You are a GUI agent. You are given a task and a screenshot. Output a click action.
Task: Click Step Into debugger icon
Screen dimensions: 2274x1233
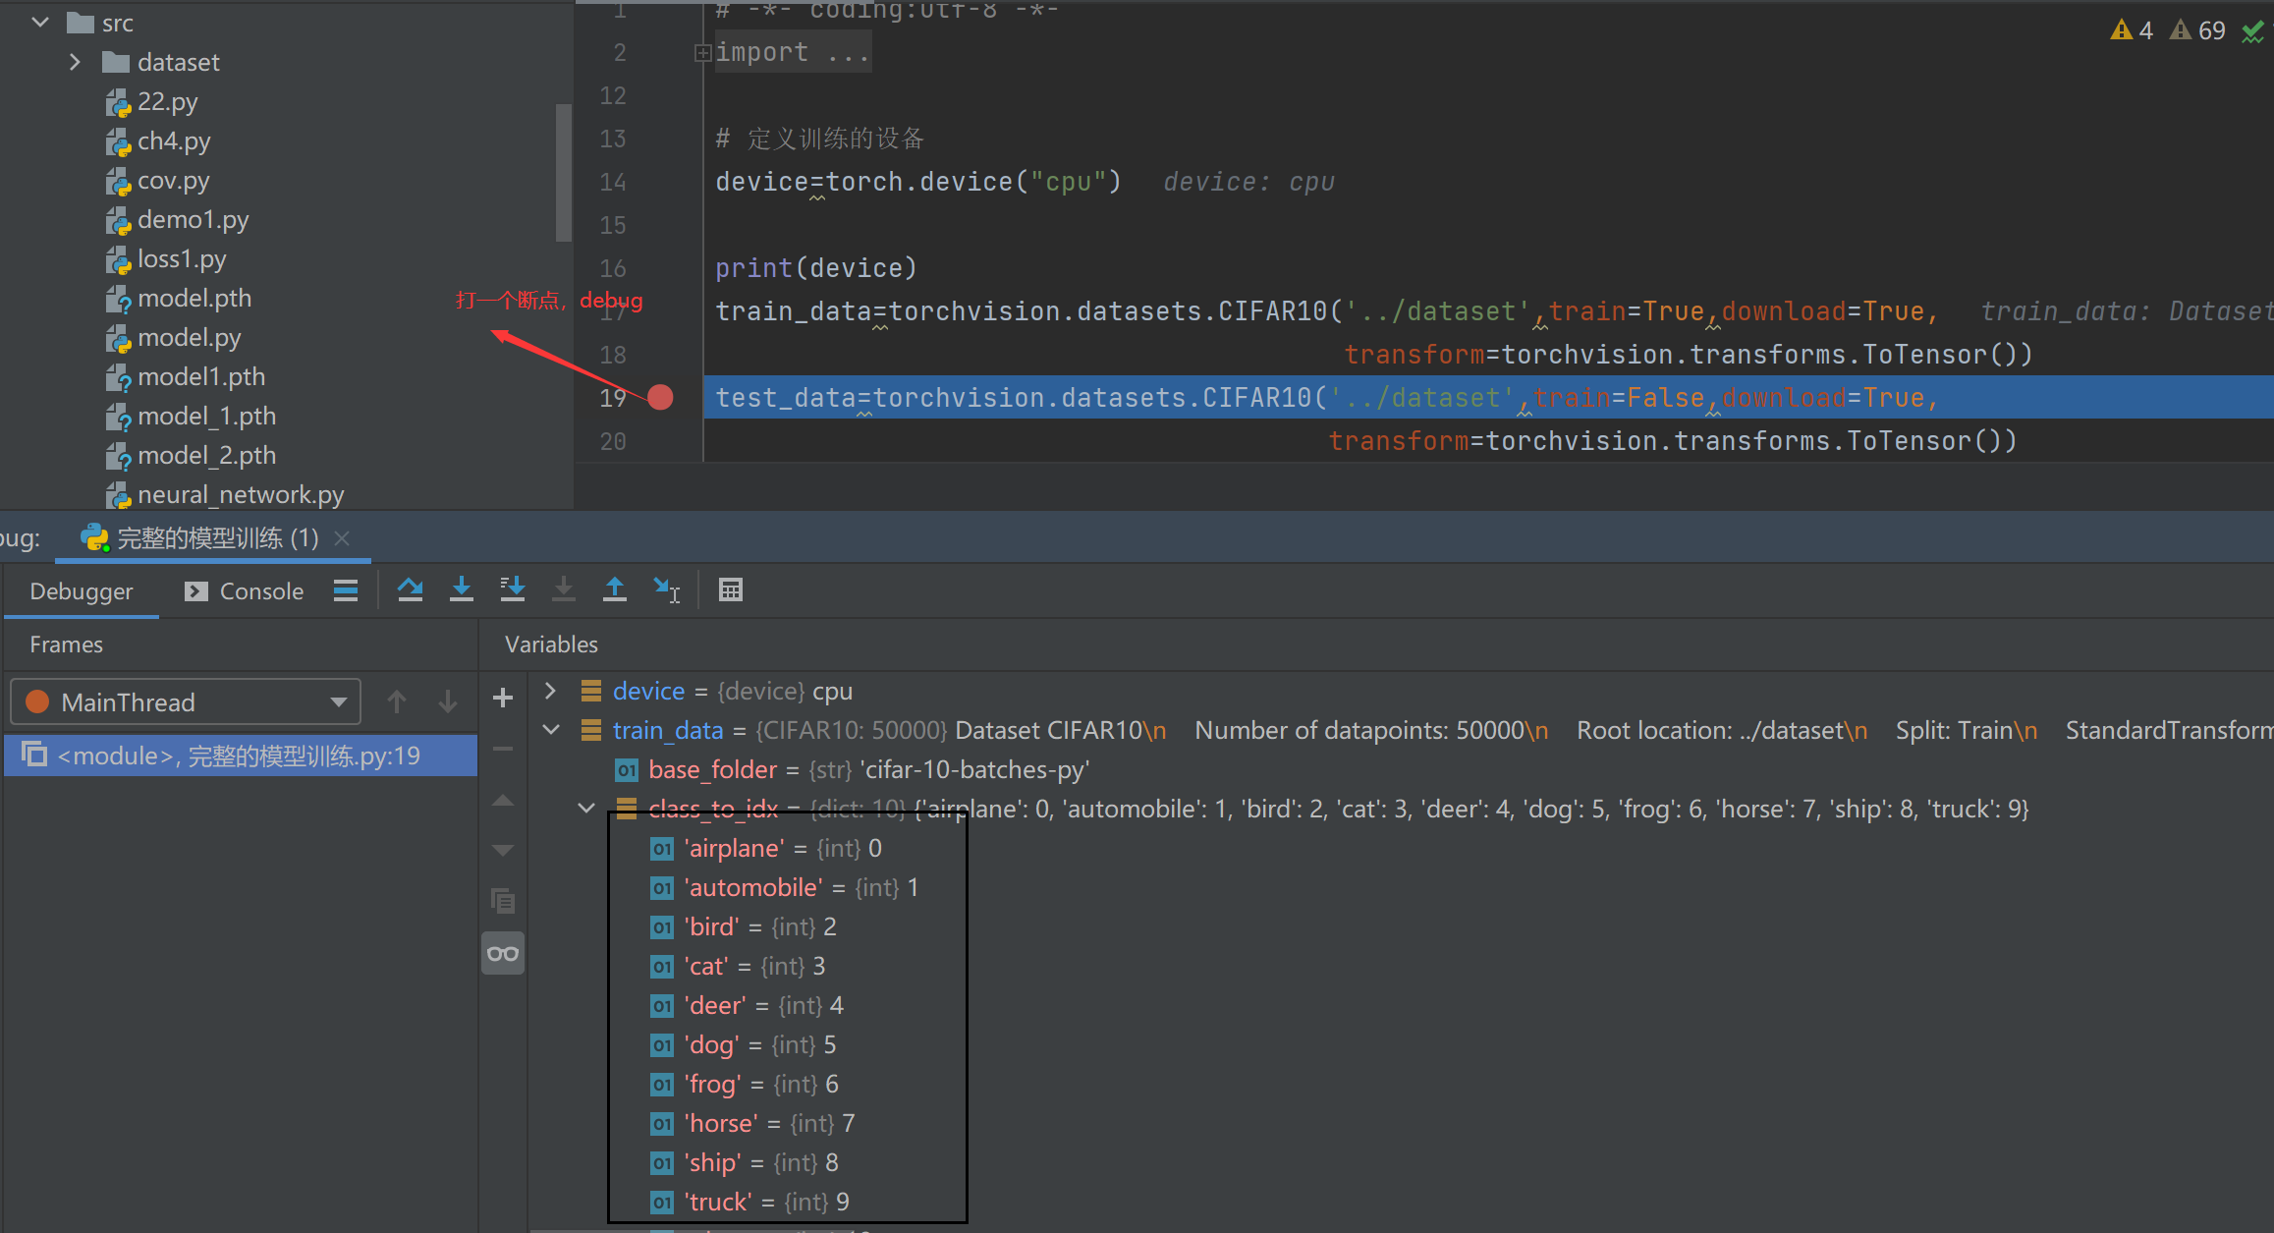tap(462, 589)
